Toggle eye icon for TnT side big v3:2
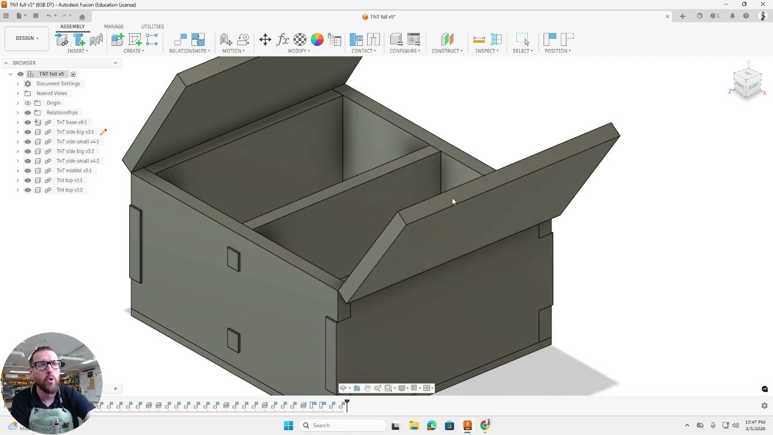Screen dimensions: 773x435 coord(27,151)
